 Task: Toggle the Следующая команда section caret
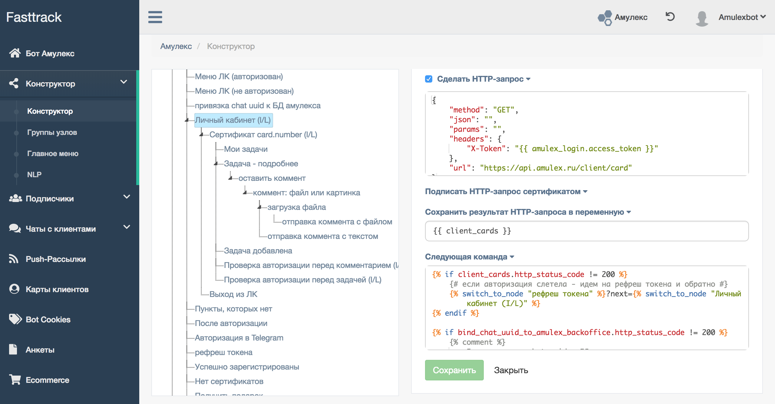512,257
